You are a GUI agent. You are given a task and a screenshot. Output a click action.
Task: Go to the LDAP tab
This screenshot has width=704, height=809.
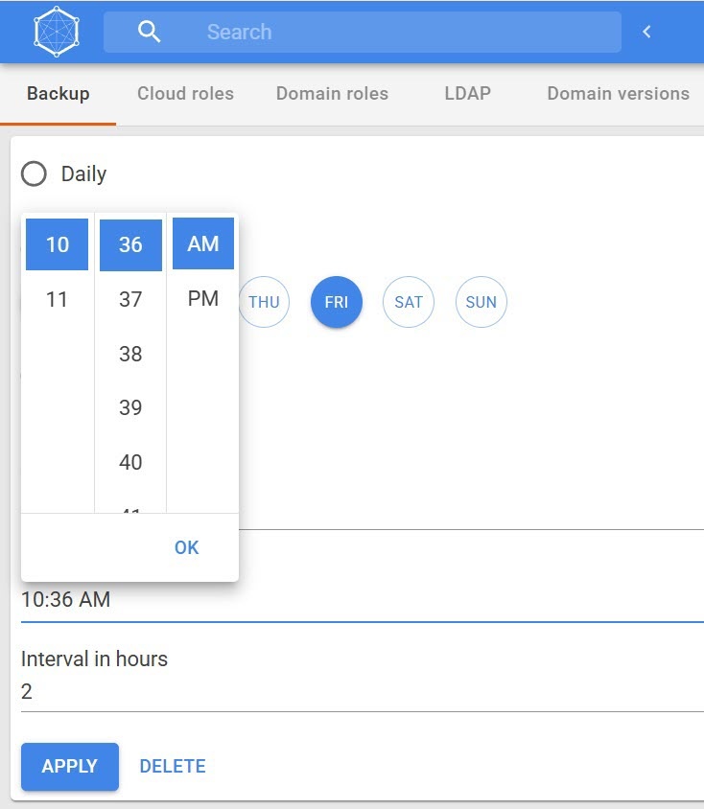coord(467,94)
